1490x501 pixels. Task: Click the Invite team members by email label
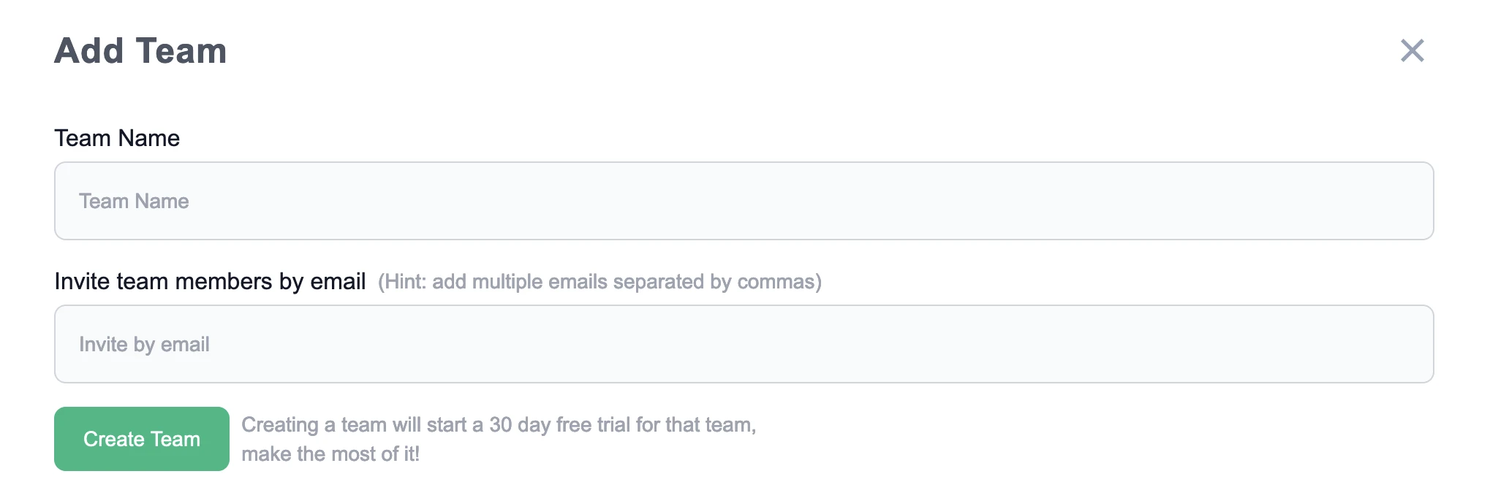point(211,280)
